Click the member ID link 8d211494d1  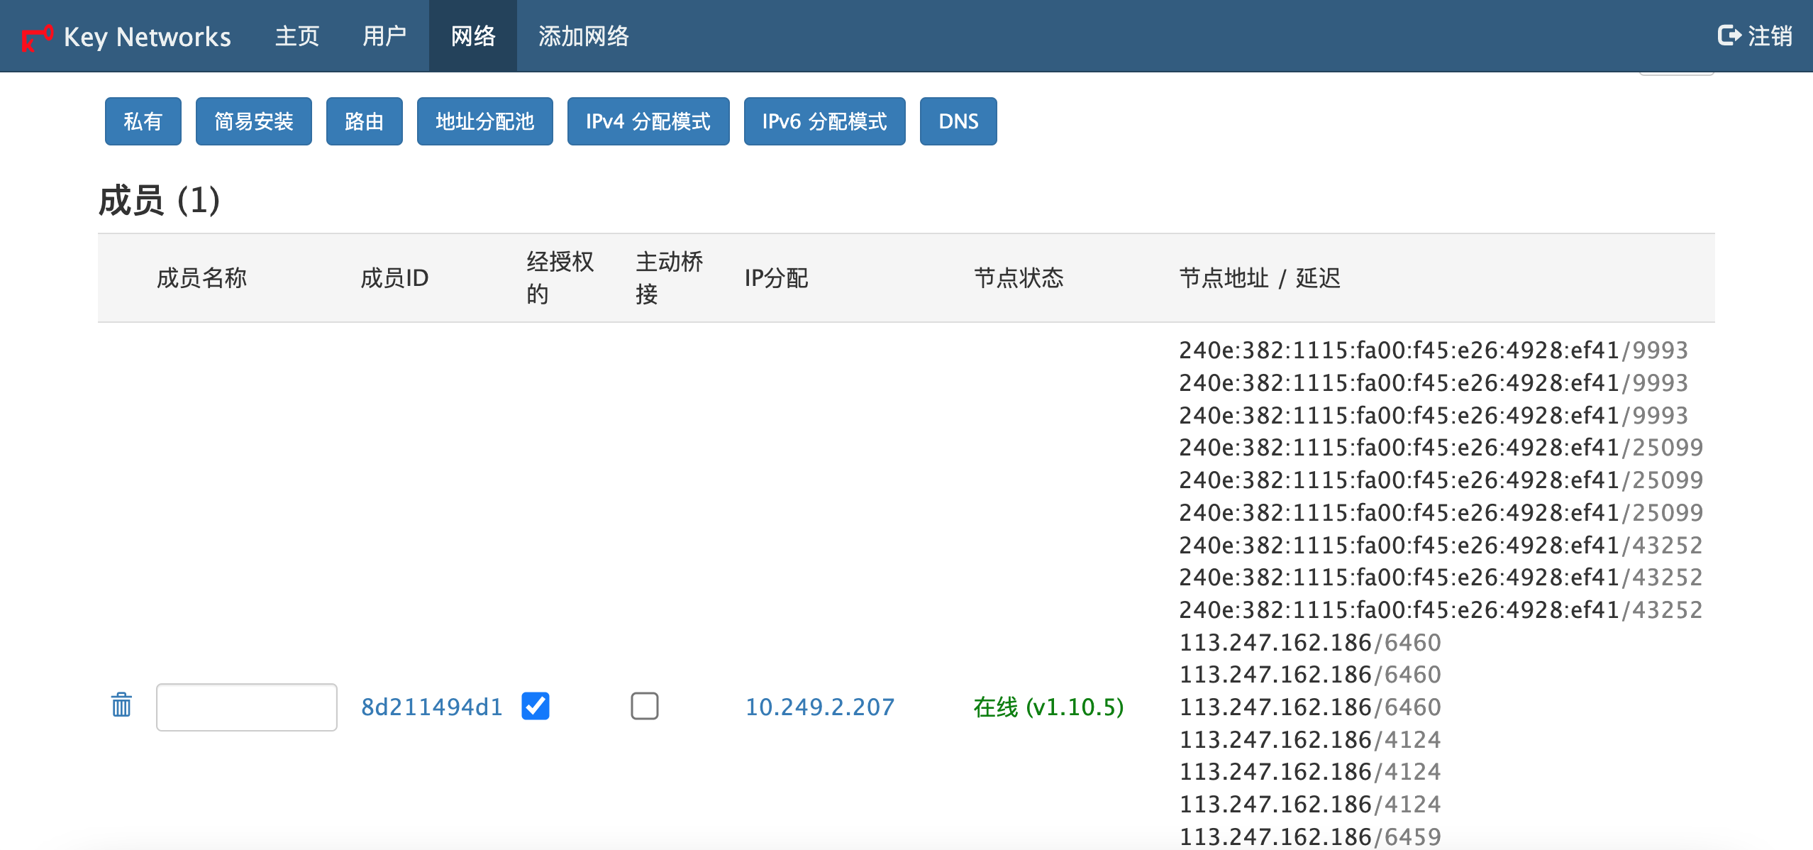coord(433,707)
